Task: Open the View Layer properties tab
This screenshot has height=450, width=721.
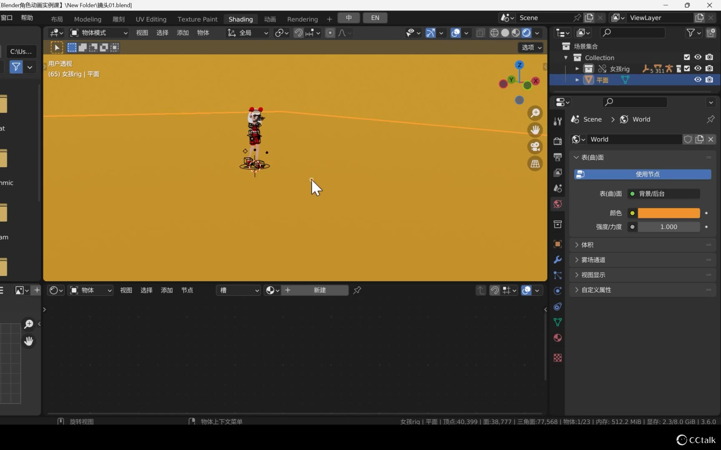Action: [x=557, y=172]
